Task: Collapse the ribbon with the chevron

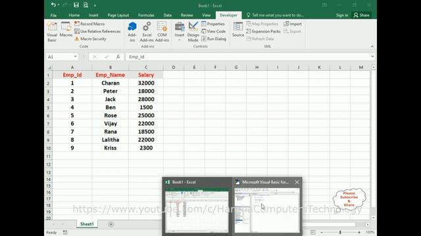Action: tap(372, 47)
